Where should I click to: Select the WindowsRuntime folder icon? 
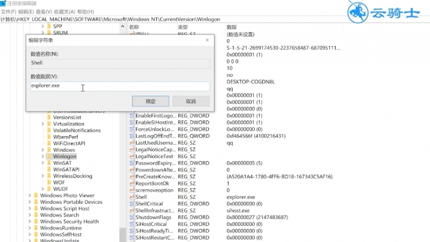coord(36,228)
